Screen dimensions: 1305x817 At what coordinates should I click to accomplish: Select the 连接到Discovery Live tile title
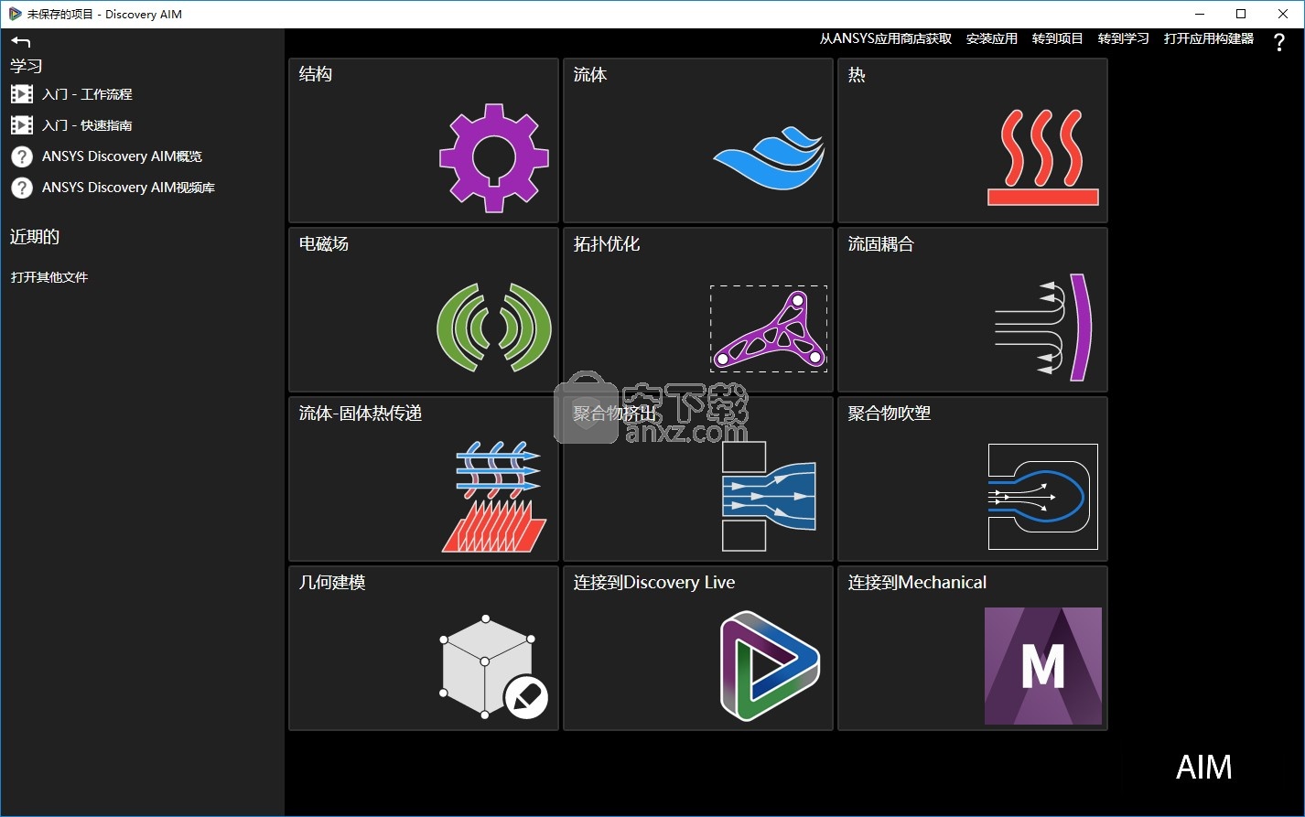(x=654, y=583)
